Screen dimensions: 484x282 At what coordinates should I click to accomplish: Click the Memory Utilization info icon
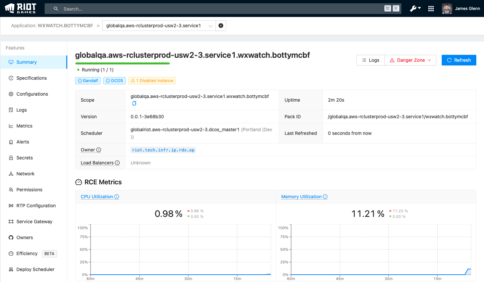pyautogui.click(x=325, y=197)
